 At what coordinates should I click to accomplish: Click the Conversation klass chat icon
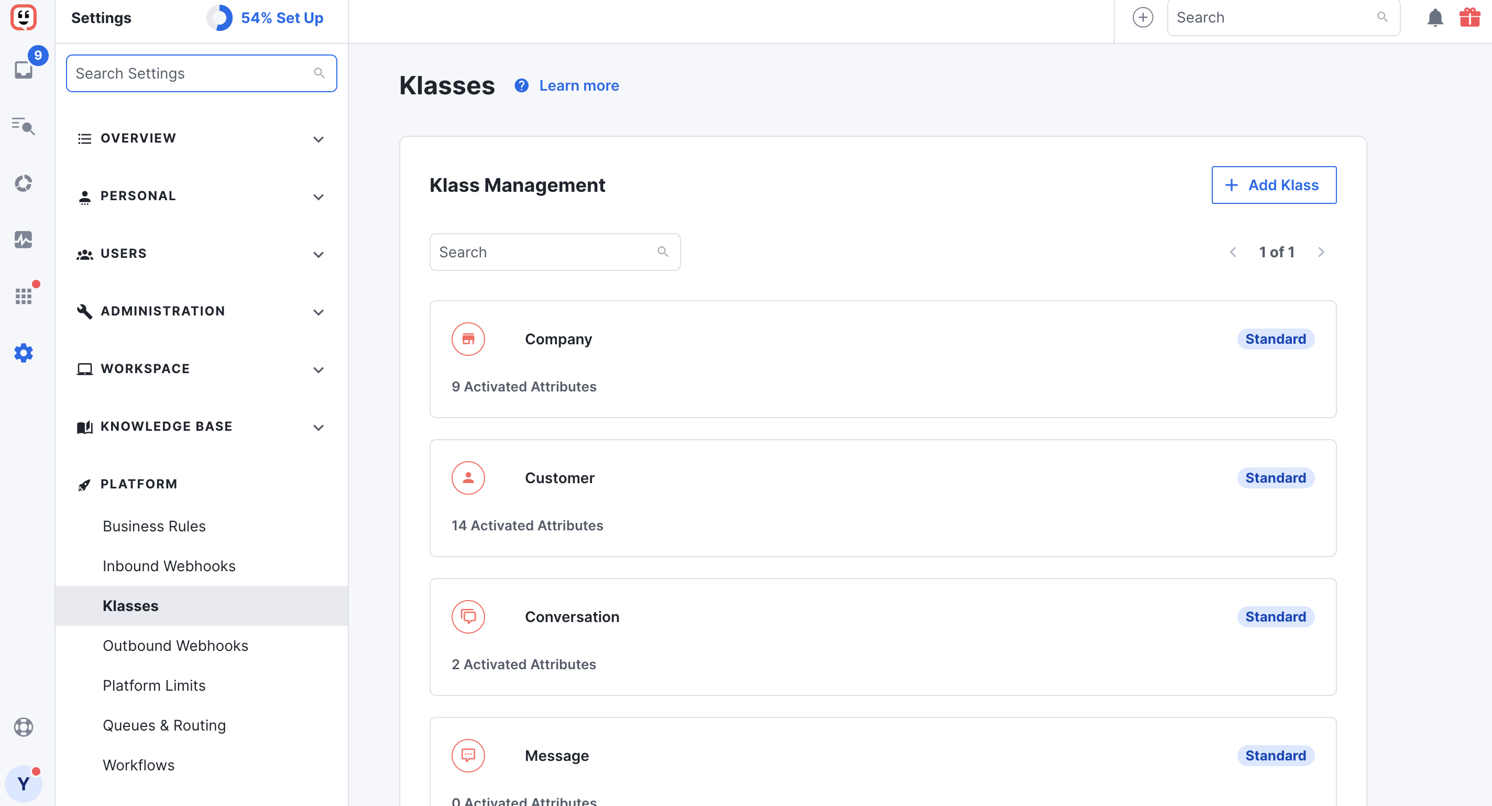[x=468, y=617]
